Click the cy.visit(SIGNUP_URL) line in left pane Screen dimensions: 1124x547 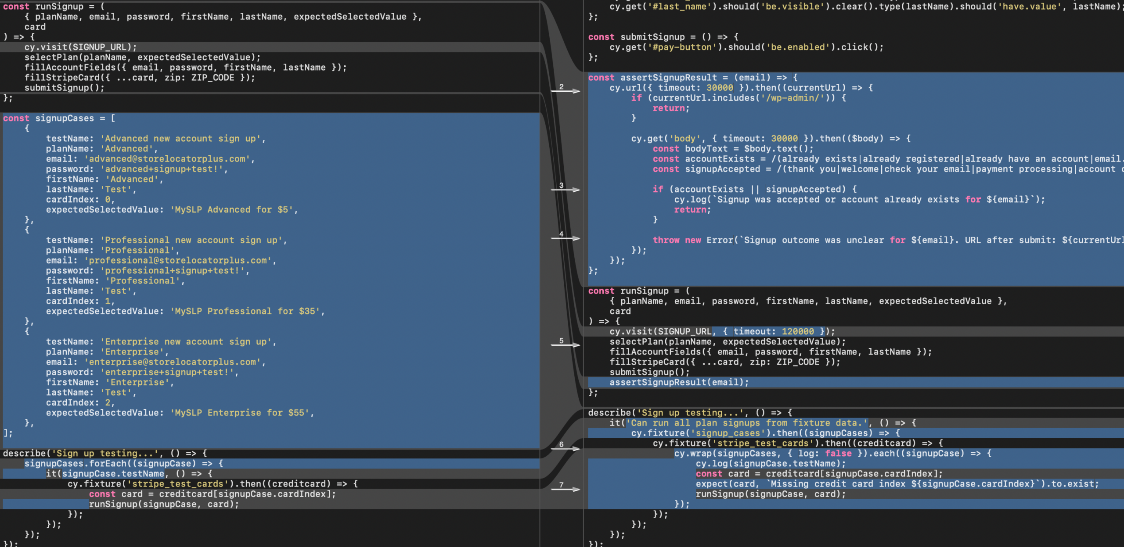(81, 47)
